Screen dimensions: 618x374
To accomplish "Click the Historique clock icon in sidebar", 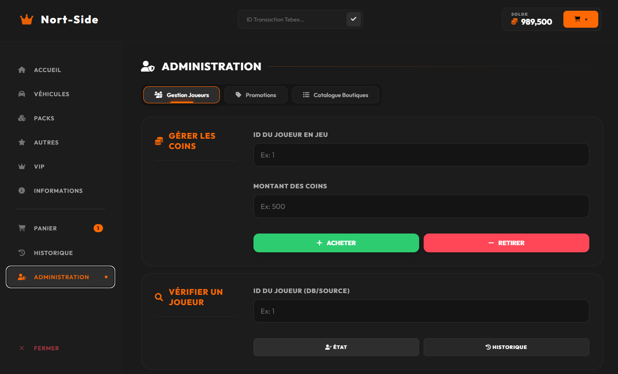I will [x=21, y=253].
